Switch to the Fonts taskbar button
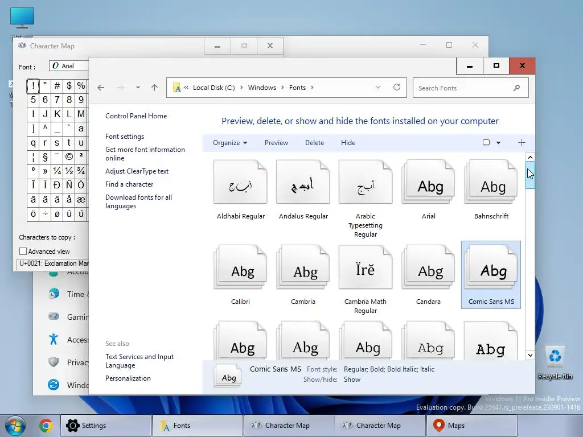583x437 pixels. click(x=198, y=426)
